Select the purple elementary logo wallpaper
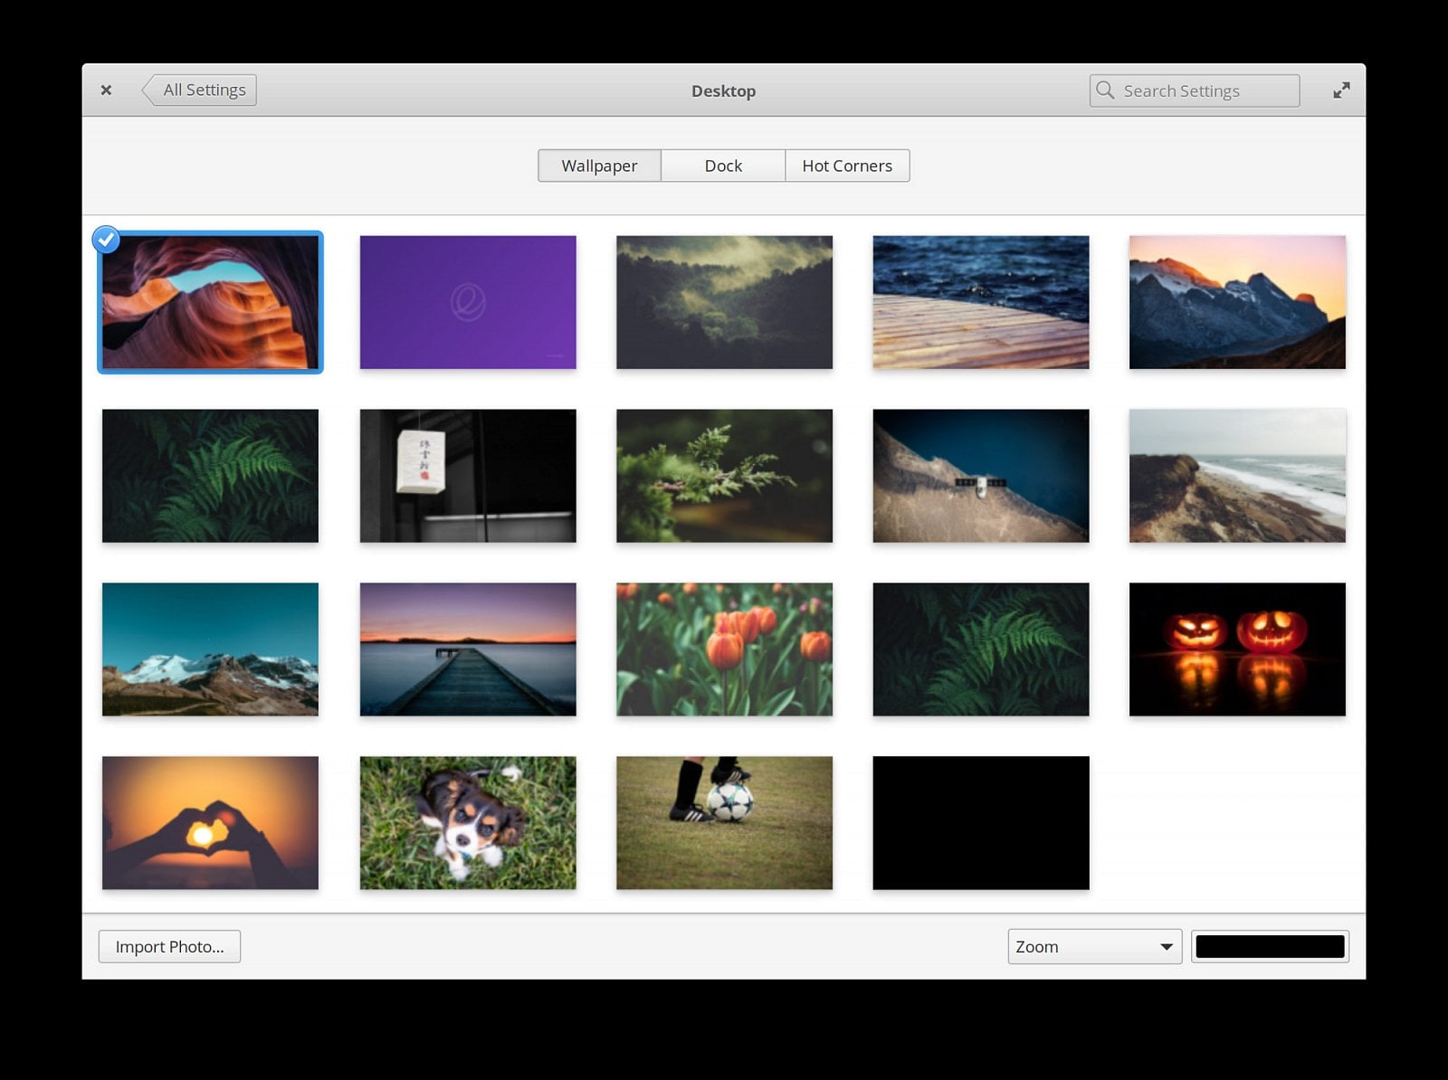 [467, 301]
